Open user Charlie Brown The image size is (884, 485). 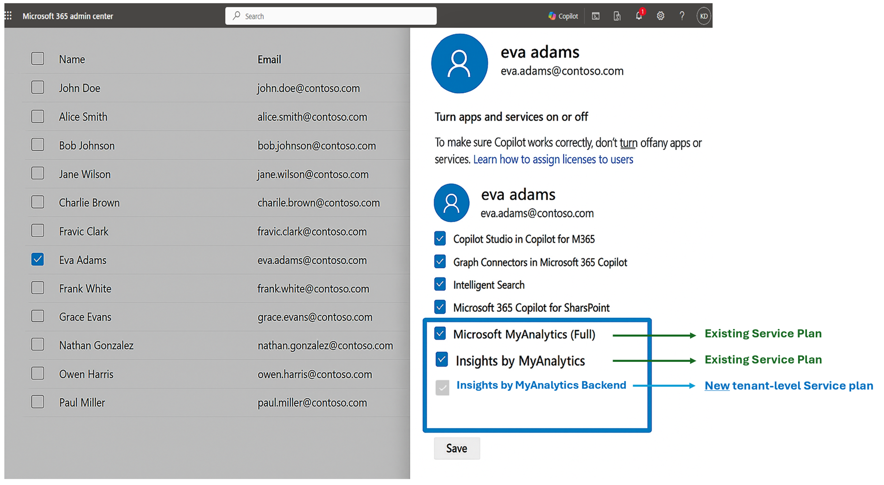pyautogui.click(x=89, y=203)
